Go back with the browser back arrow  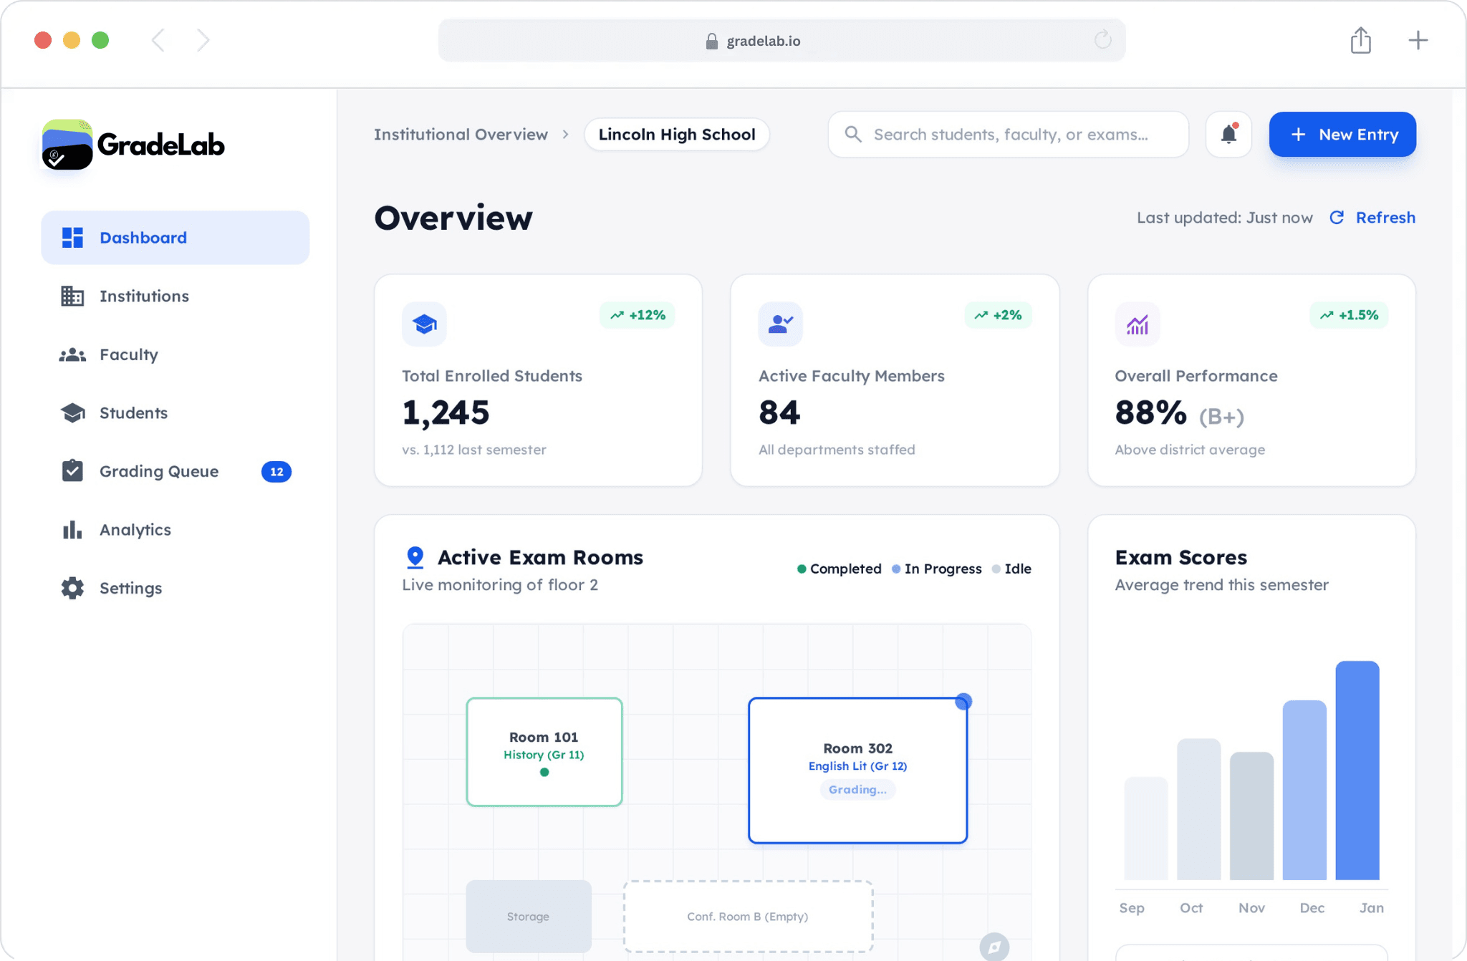point(158,40)
